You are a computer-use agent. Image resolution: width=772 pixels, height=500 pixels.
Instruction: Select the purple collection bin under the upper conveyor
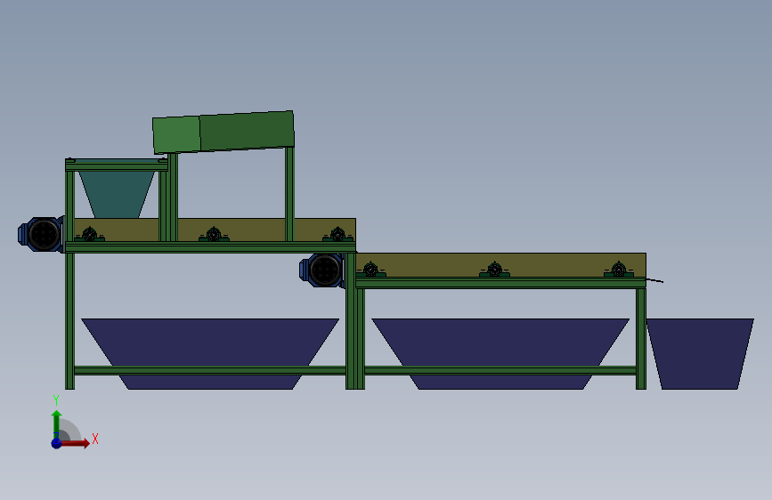[x=210, y=342]
